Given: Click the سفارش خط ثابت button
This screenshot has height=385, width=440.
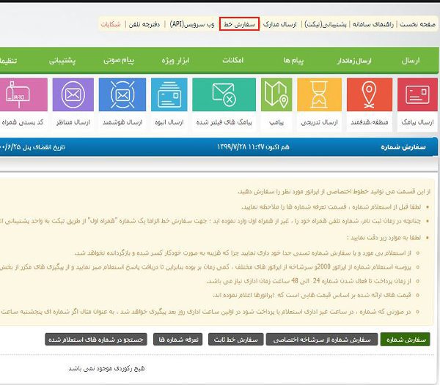Looking at the screenshot, I should 235,340.
